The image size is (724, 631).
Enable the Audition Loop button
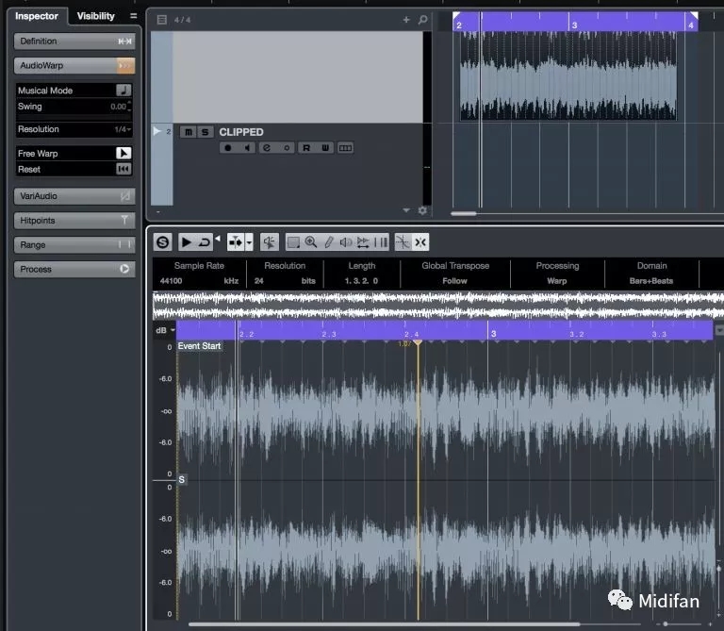pos(204,242)
